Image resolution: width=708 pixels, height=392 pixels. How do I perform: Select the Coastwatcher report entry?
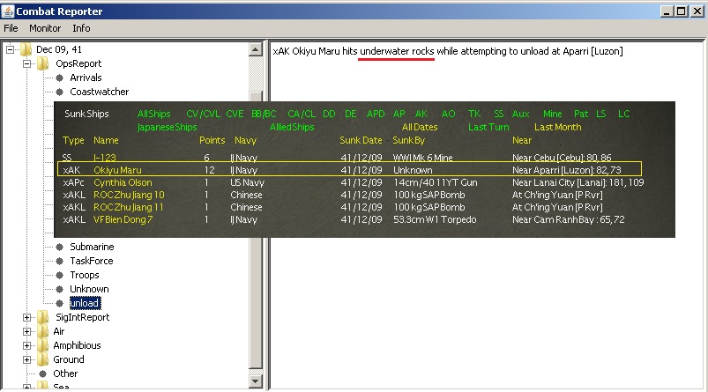pos(100,92)
